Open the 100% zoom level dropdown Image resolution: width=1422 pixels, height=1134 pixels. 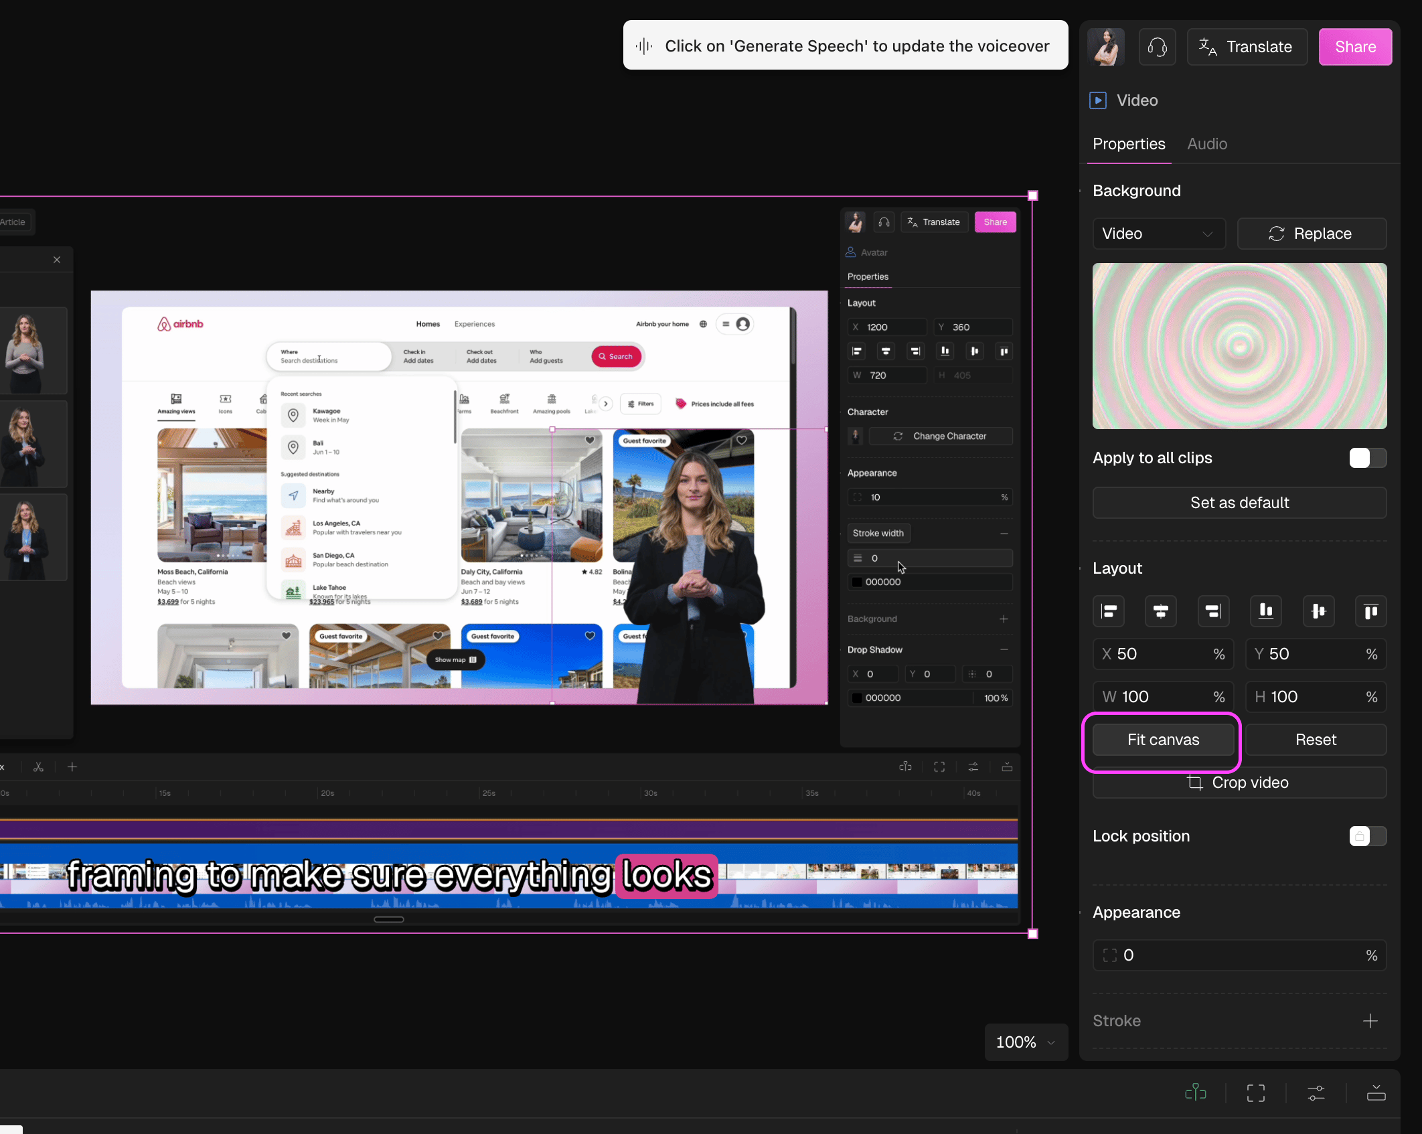click(1026, 1042)
